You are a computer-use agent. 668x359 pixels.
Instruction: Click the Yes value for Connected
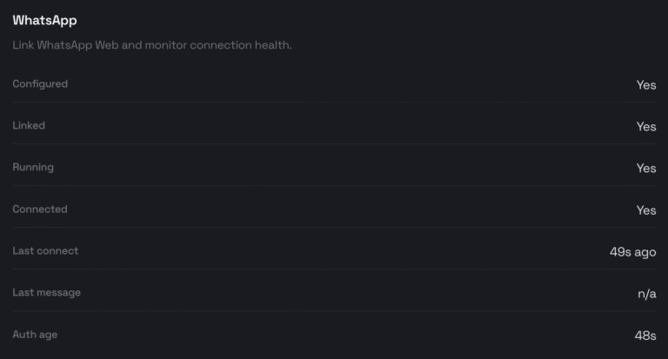[x=646, y=210]
